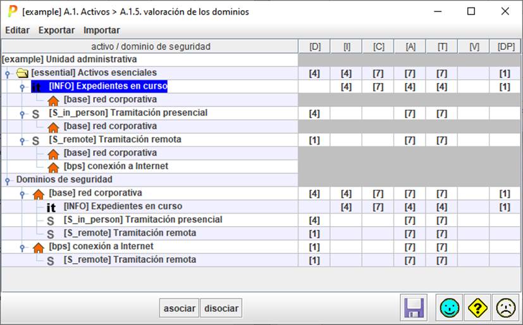Click the sad face icon
523x325 pixels.
pyautogui.click(x=505, y=308)
